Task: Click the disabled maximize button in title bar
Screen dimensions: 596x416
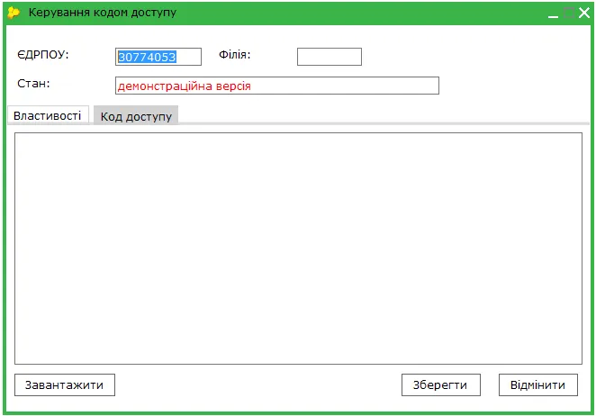Action: (569, 13)
